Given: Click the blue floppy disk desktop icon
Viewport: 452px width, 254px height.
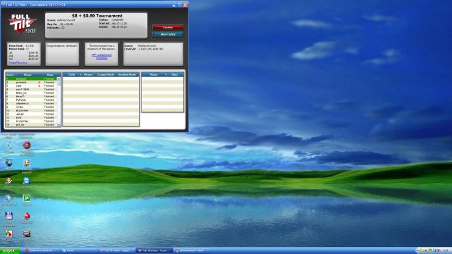Looking at the screenshot, I should click(x=8, y=216).
